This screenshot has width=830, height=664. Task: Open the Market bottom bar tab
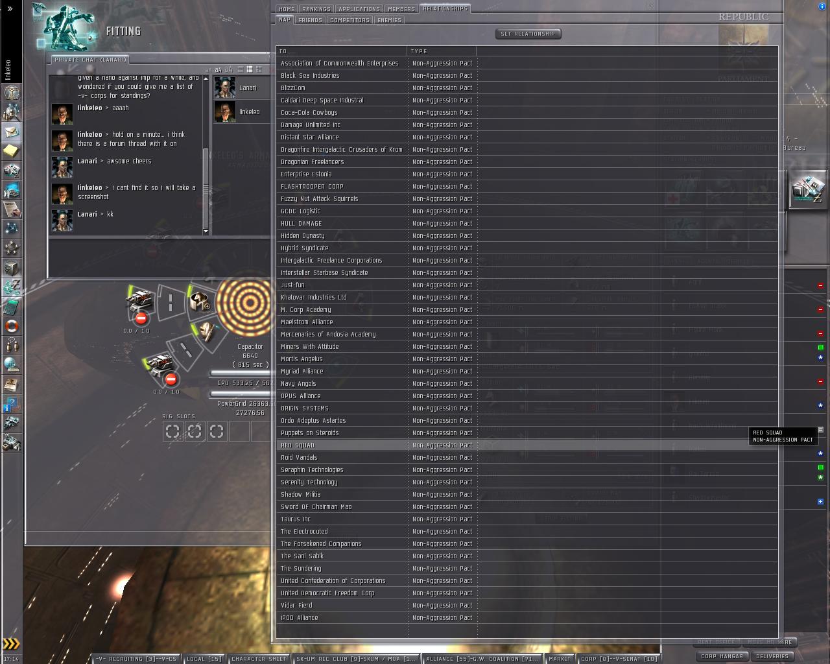tap(560, 659)
